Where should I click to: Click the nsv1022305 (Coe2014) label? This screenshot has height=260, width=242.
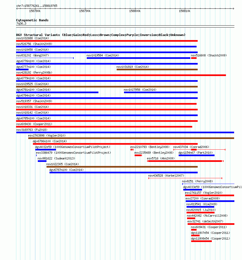coord(63,164)
